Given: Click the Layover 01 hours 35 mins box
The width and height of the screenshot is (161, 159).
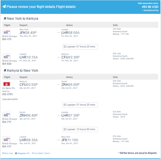Looking at the screenshot, I should (80, 105).
